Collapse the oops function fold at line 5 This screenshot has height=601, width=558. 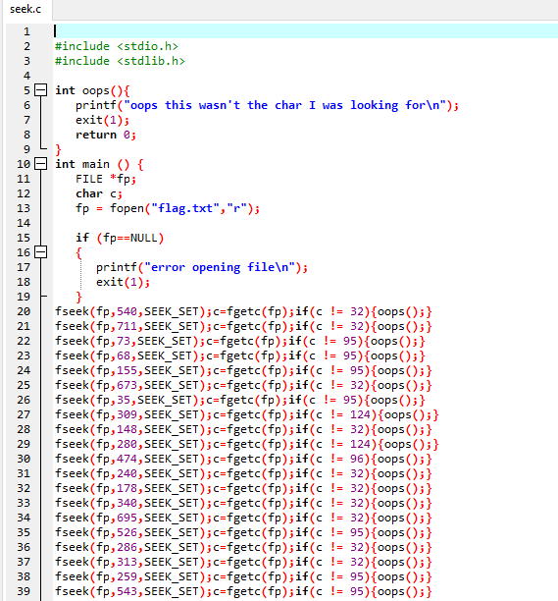40,90
